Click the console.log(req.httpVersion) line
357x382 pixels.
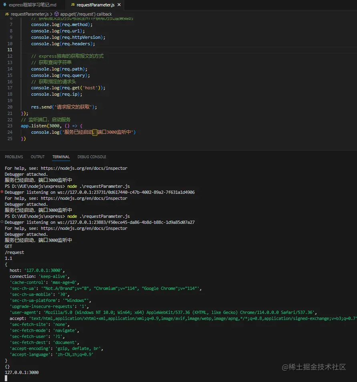coord(68,37)
